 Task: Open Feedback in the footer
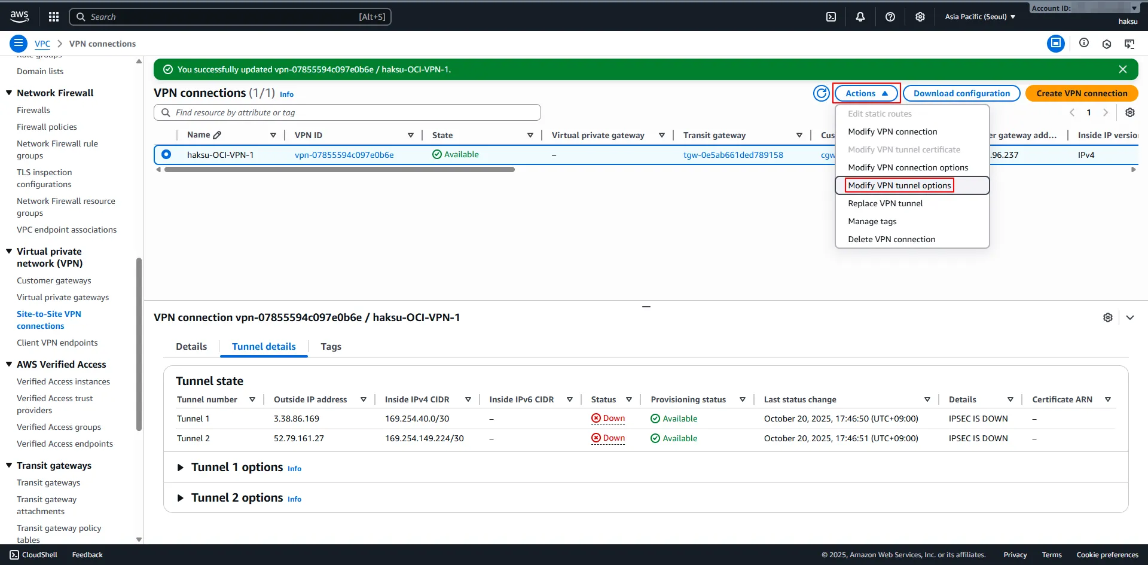pos(87,555)
